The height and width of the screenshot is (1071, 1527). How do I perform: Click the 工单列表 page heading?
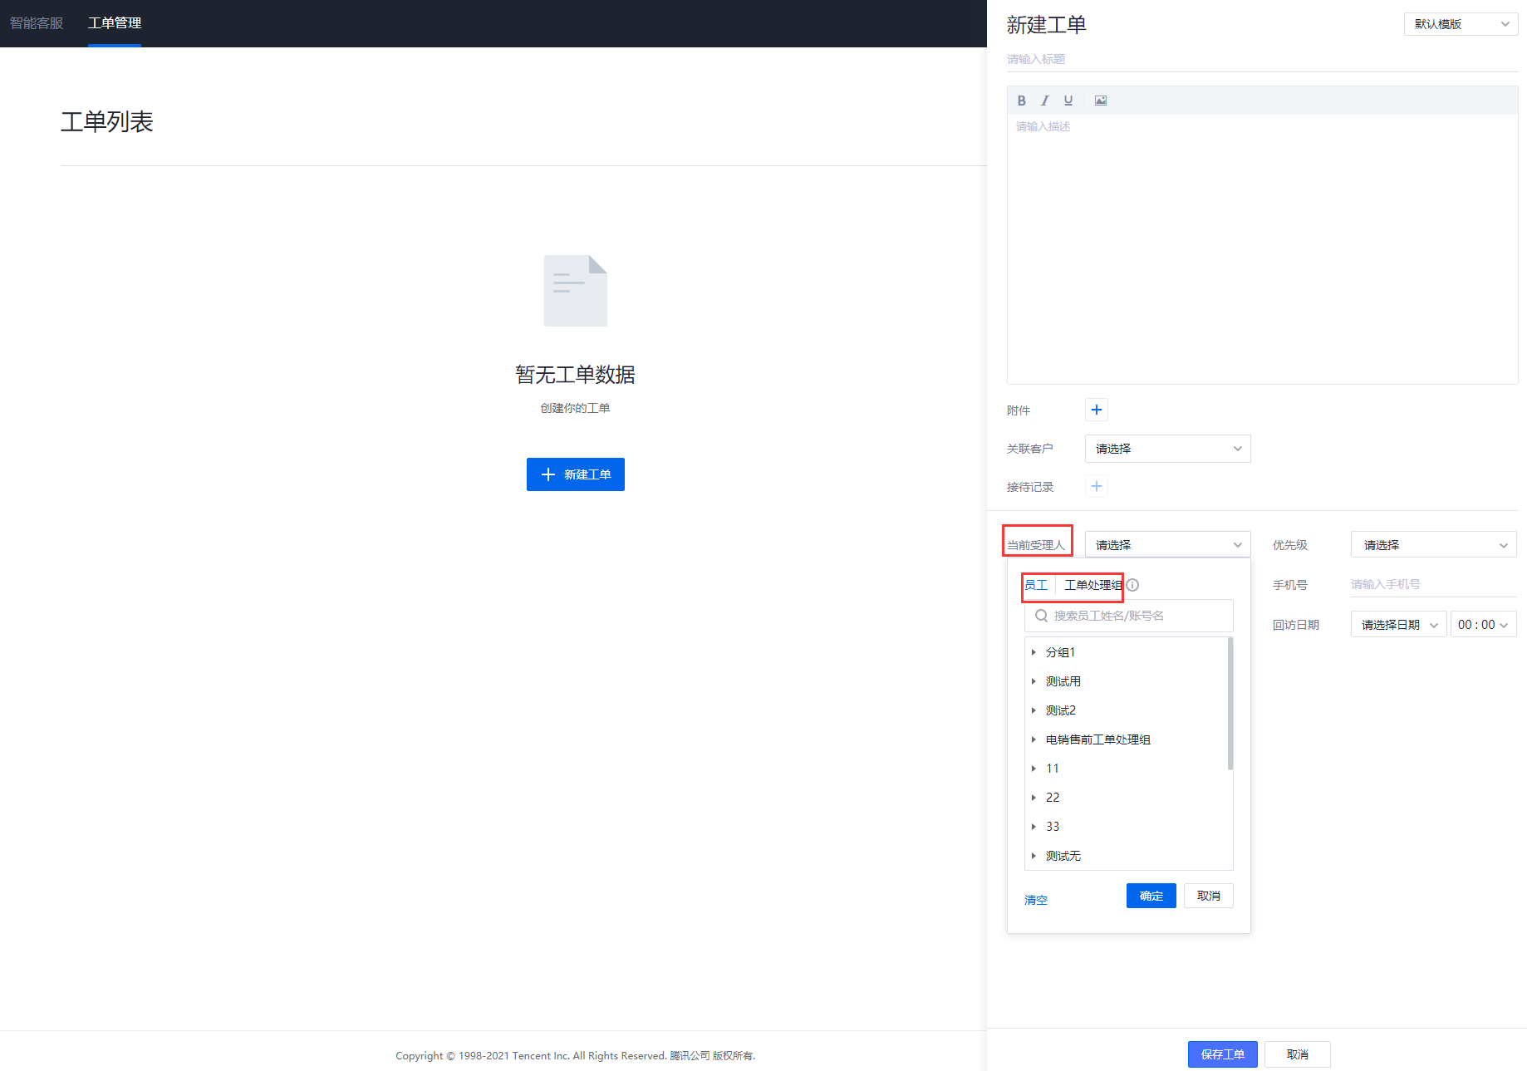tap(107, 122)
